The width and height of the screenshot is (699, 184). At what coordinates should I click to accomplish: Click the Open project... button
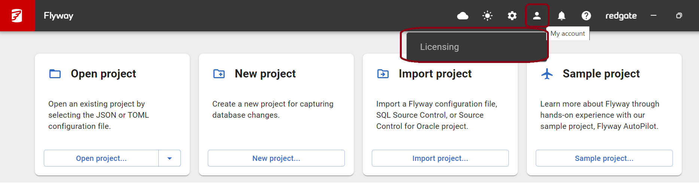click(101, 158)
